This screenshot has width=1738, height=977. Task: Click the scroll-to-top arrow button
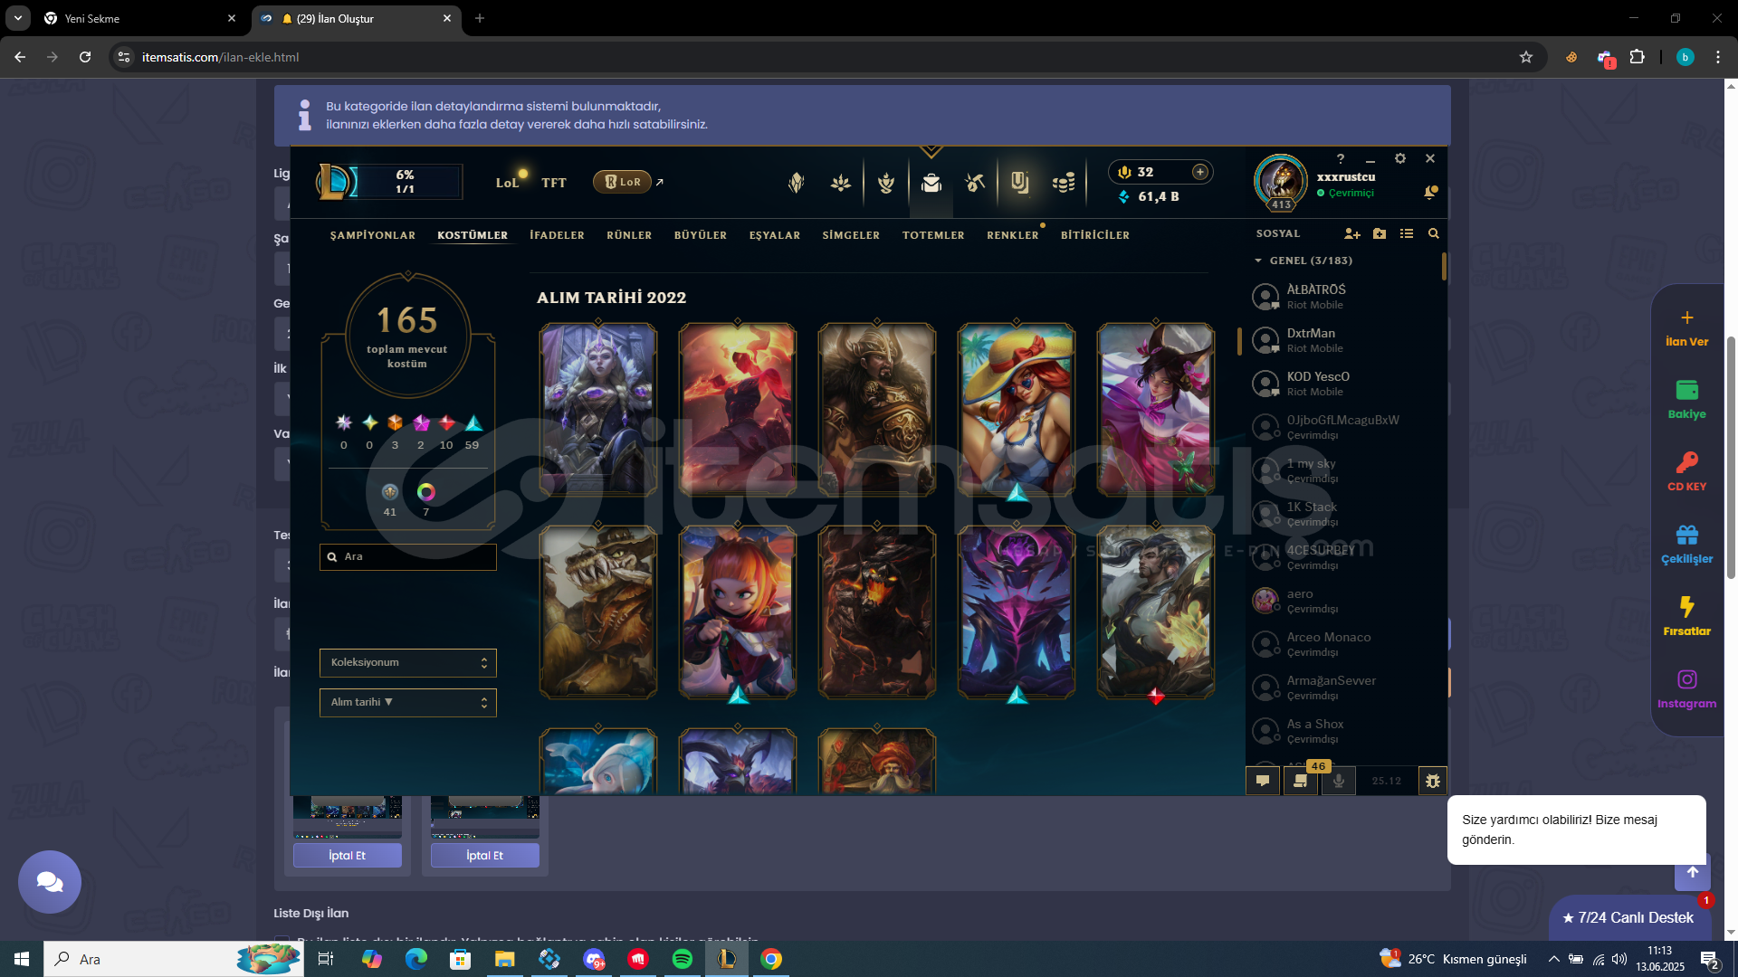tap(1693, 874)
